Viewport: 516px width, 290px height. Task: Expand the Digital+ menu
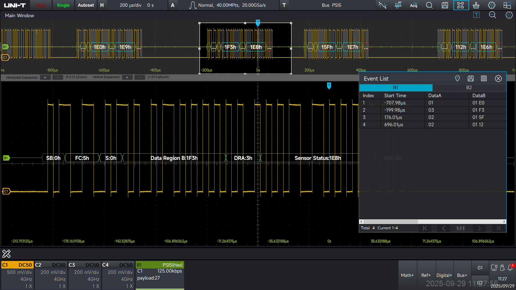tap(444, 275)
